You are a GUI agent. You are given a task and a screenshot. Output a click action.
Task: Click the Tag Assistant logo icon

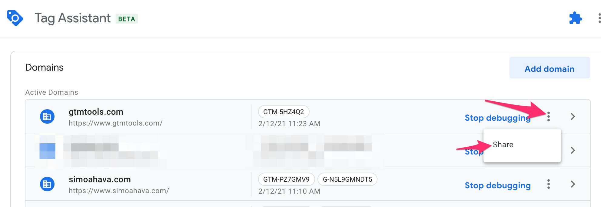[15, 18]
